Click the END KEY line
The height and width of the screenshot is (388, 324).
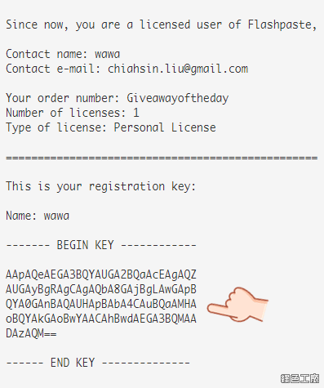coord(98,363)
